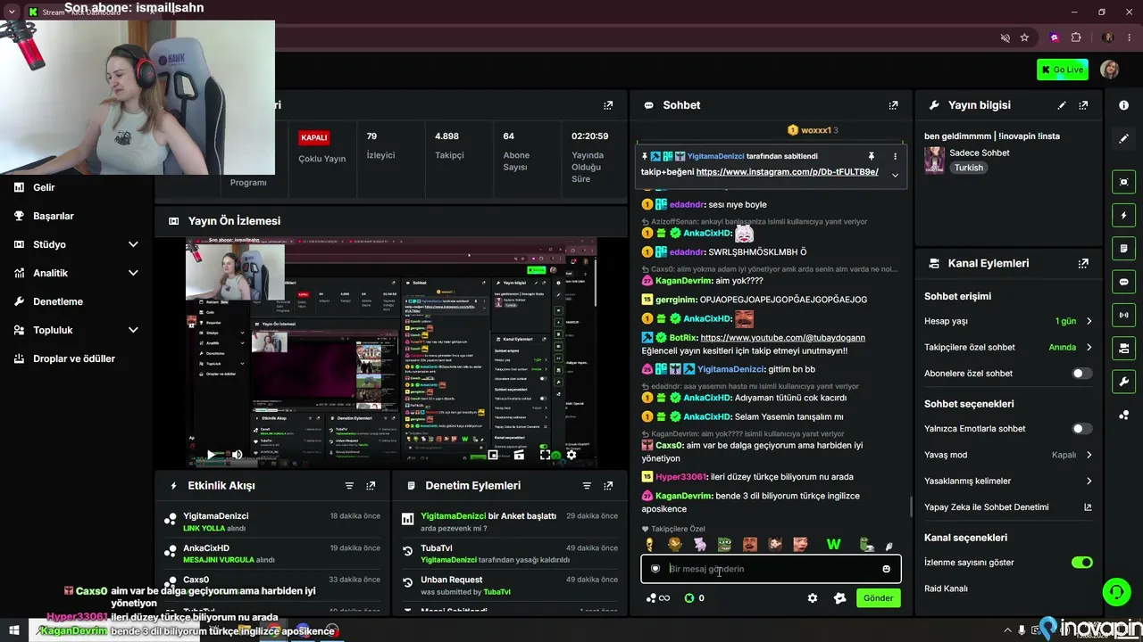The width and height of the screenshot is (1143, 642).
Task: Disable İzlenme sayısını göster switch
Action: click(1081, 563)
